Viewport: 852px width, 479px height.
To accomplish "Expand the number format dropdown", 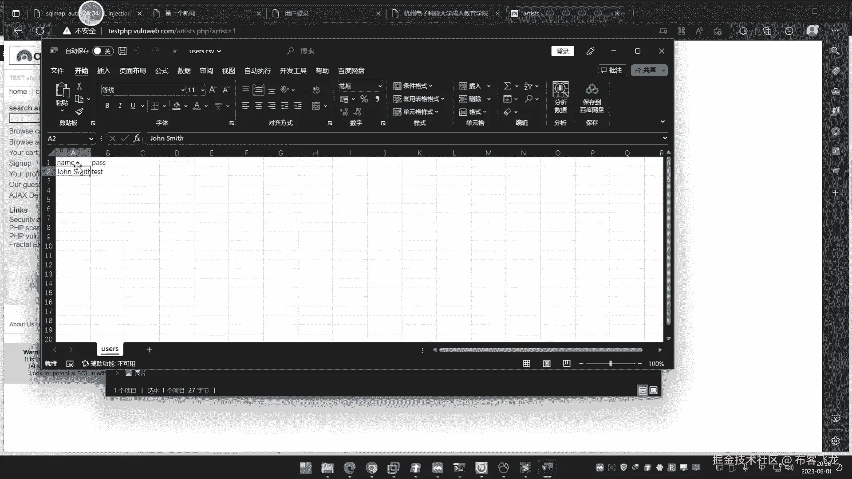I will [x=380, y=86].
